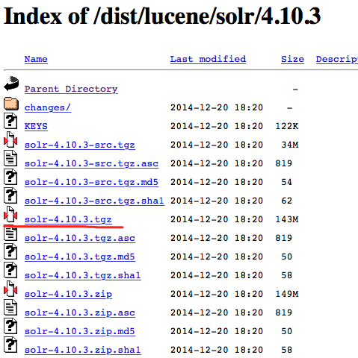Screen dimensions: 358x358
Task: Click the 149M size of solr-4.10.3.zip
Action: pos(287,294)
